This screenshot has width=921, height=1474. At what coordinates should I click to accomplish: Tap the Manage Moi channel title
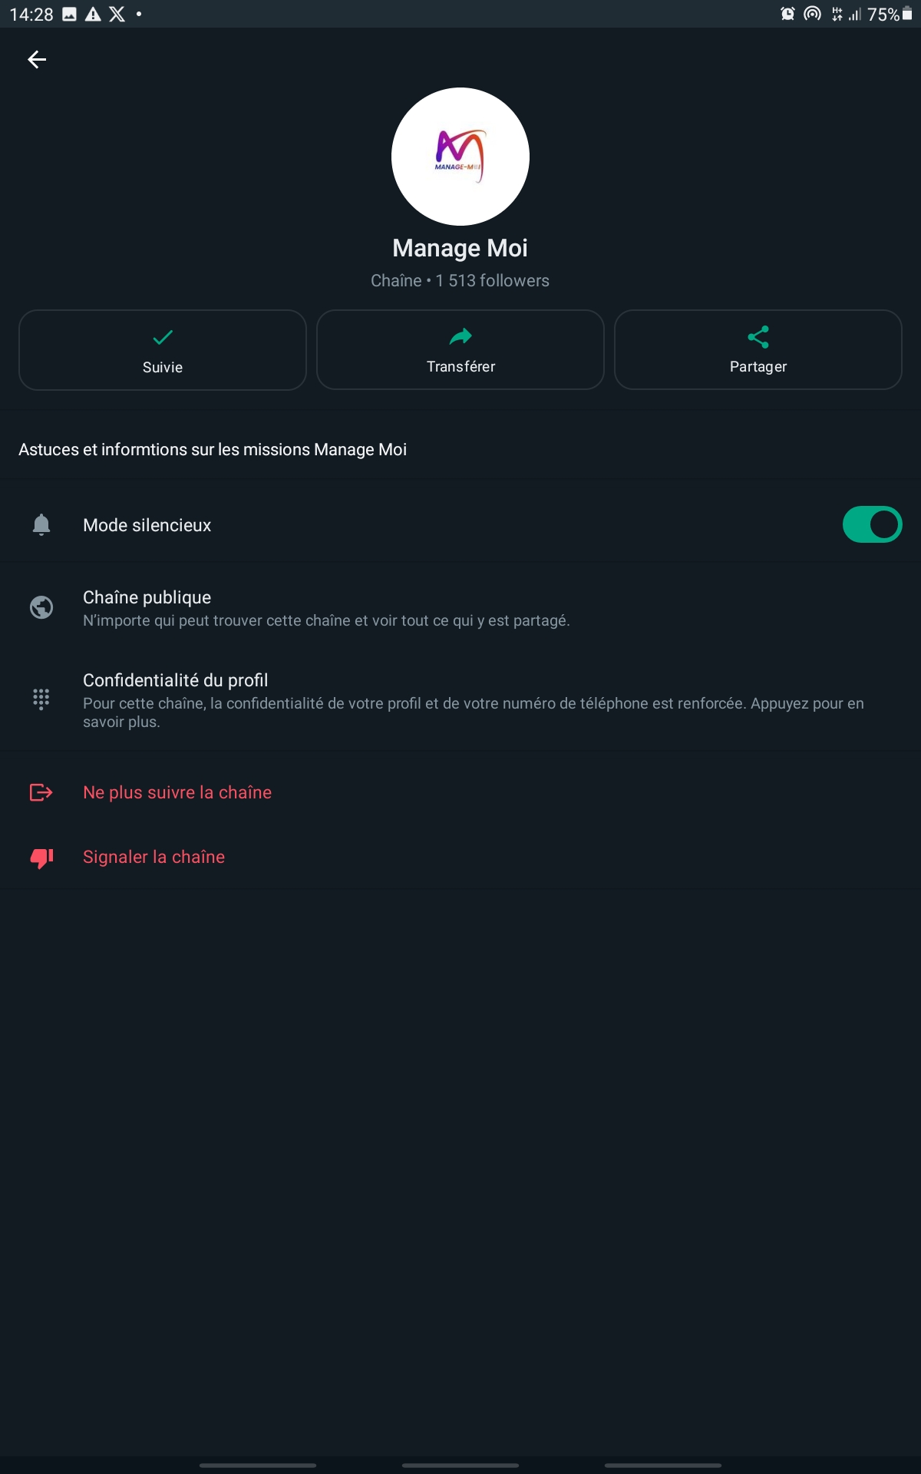(x=460, y=248)
